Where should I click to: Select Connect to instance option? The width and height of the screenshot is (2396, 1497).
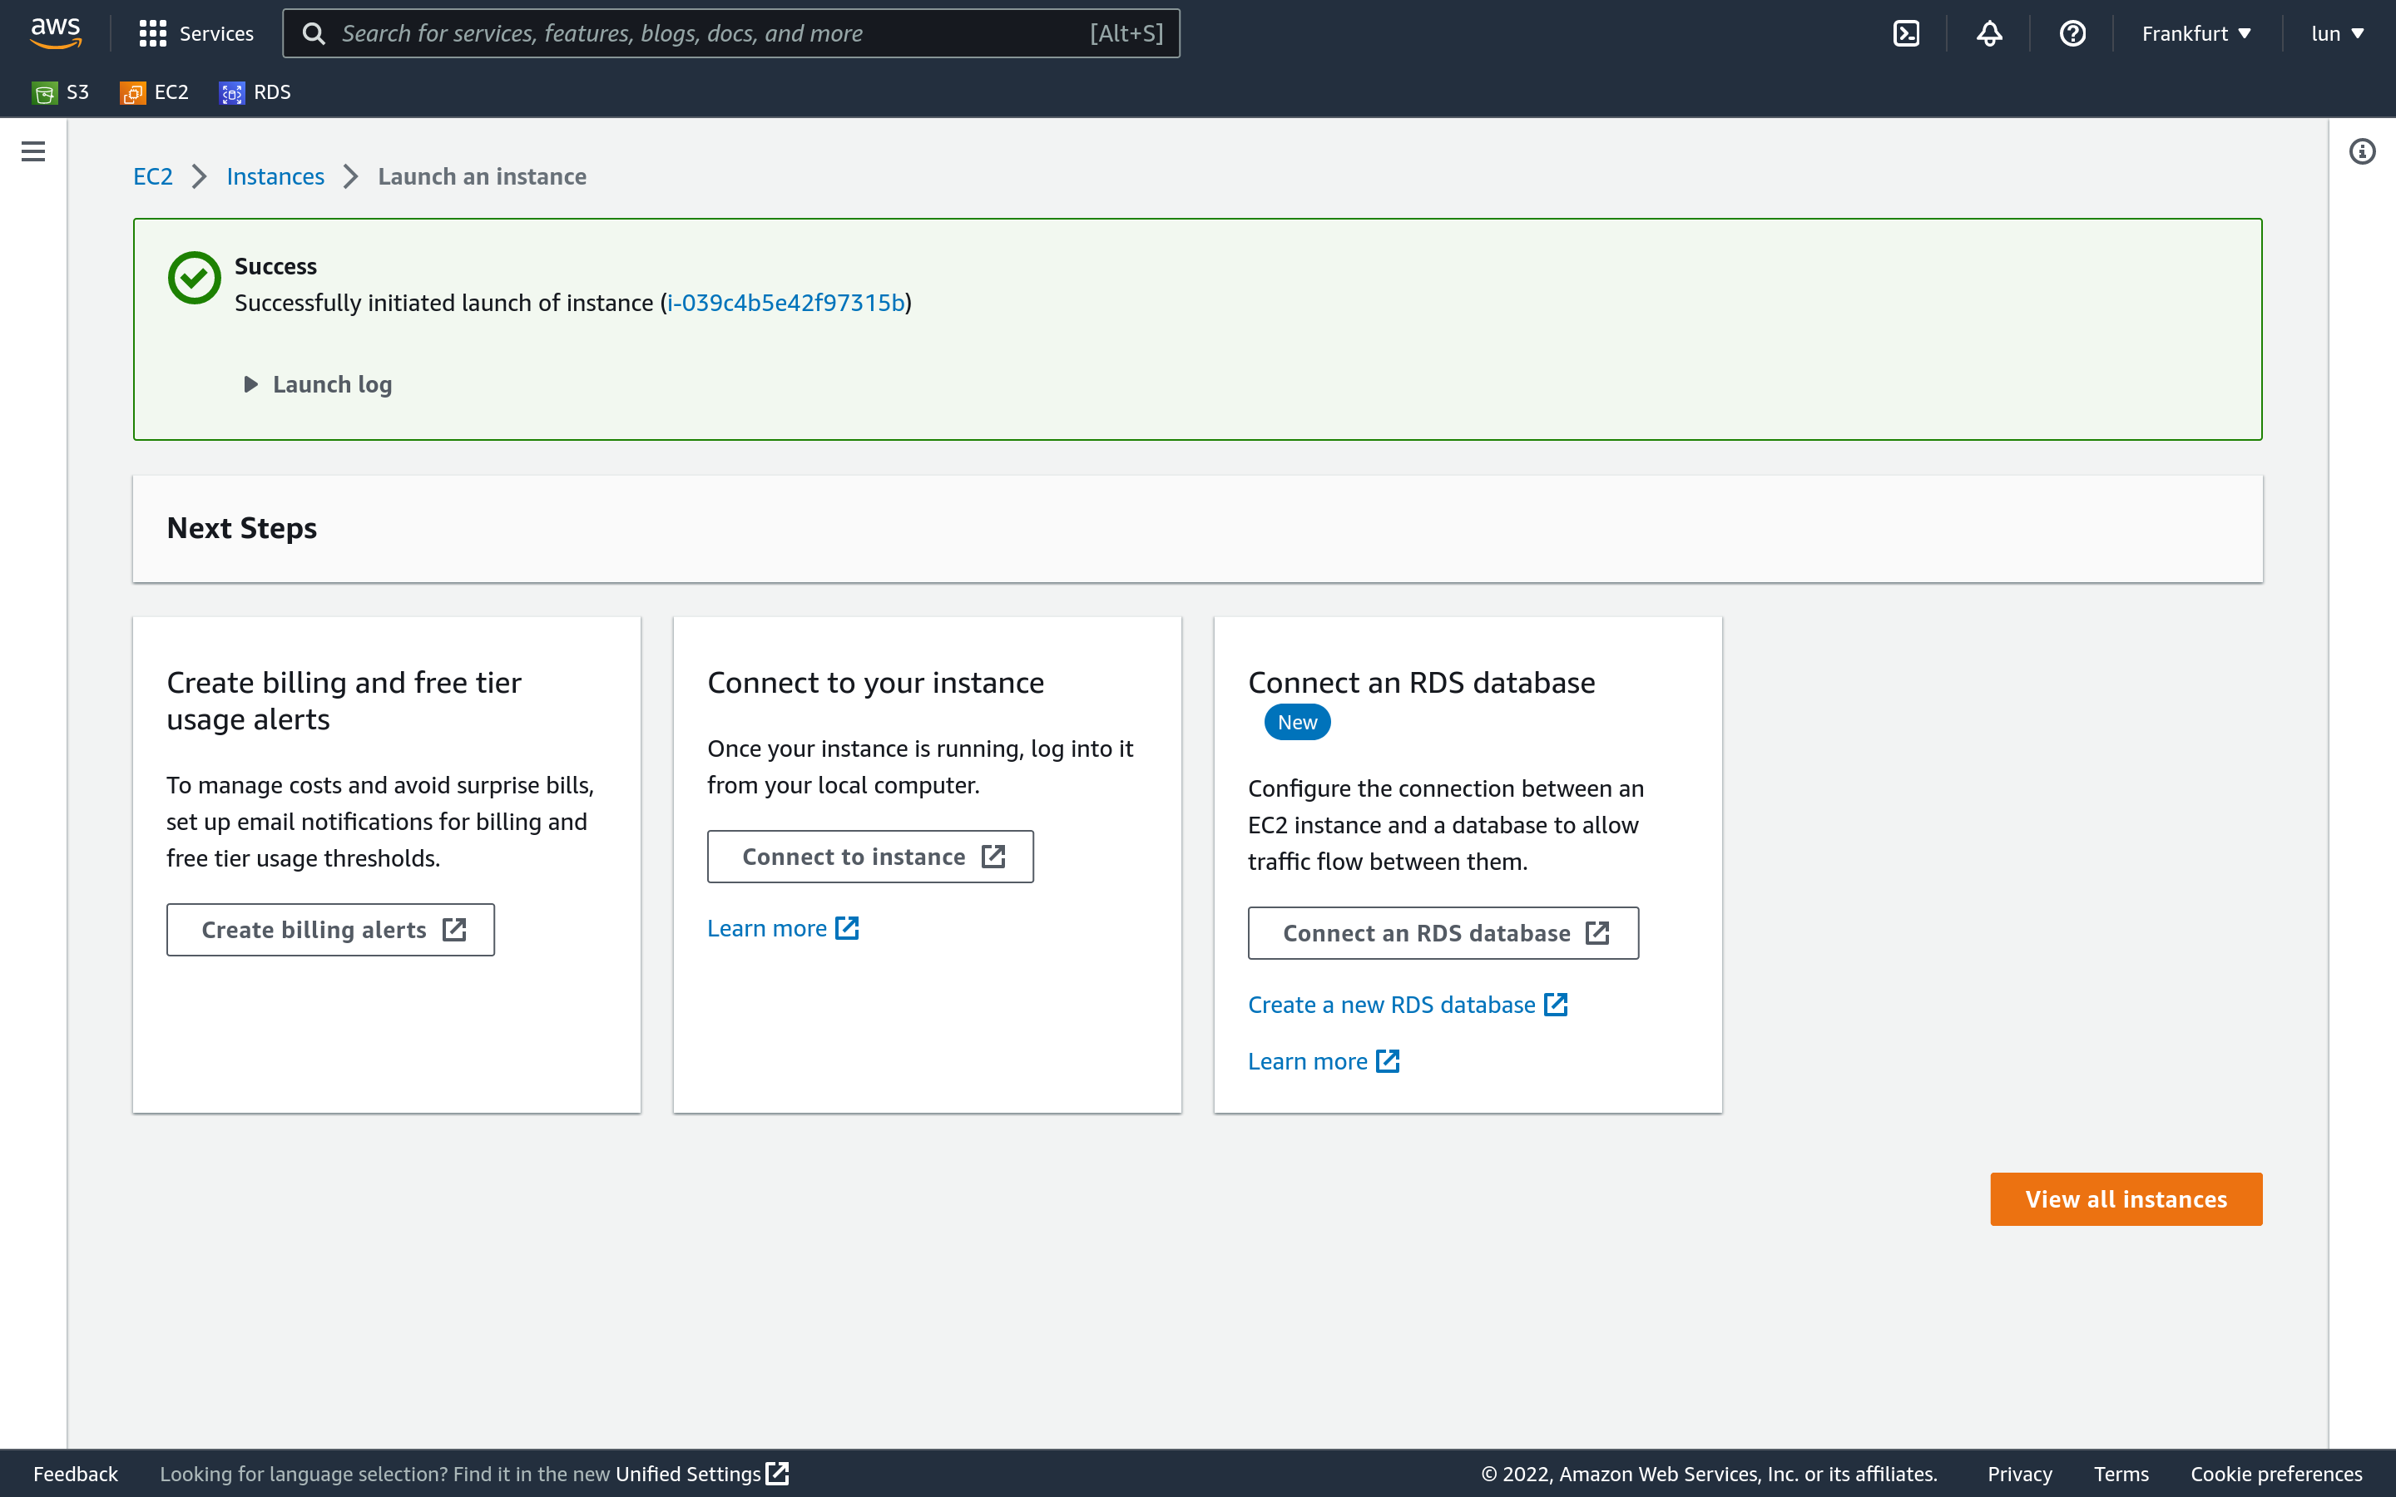pyautogui.click(x=869, y=856)
